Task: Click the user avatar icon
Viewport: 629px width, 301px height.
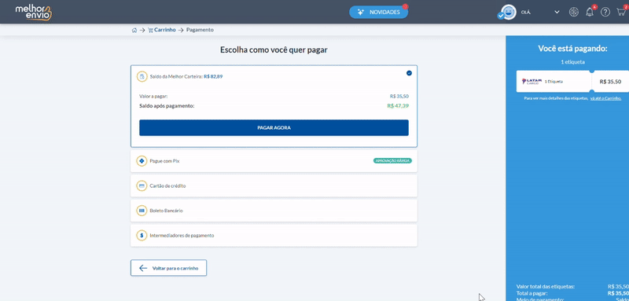Action: coord(509,12)
